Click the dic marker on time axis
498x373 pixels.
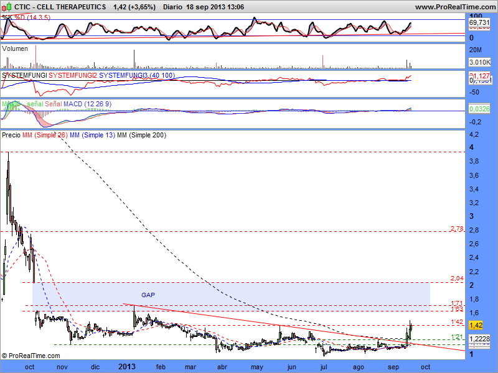[95, 367]
